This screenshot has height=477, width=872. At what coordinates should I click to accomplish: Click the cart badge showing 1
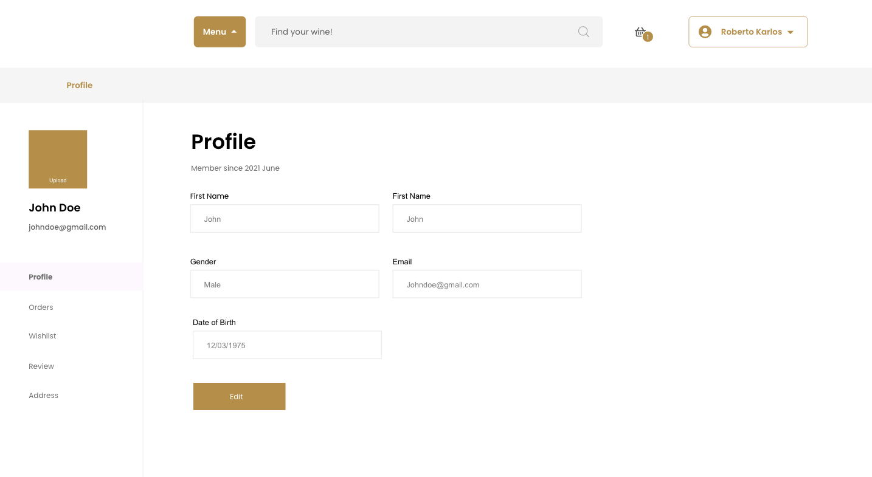pos(648,37)
